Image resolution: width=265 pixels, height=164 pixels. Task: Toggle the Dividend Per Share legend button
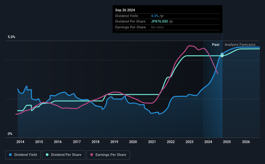[x=64, y=155]
